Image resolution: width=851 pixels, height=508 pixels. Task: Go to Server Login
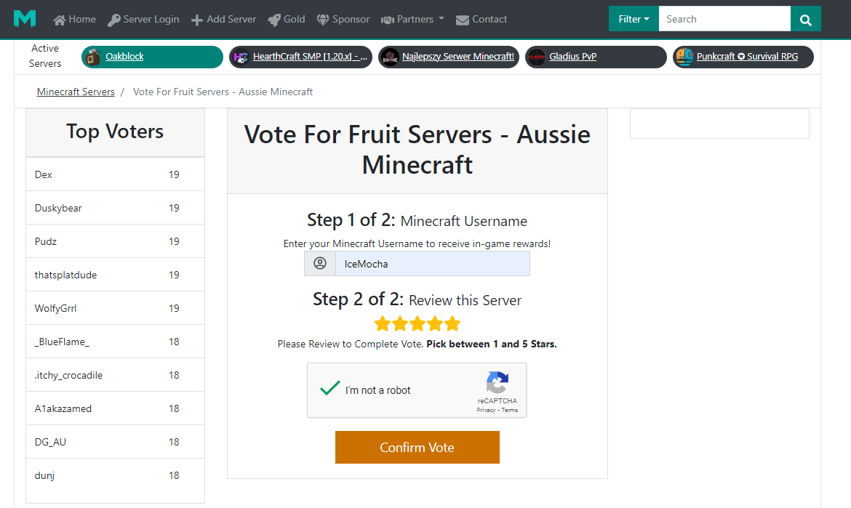click(143, 20)
